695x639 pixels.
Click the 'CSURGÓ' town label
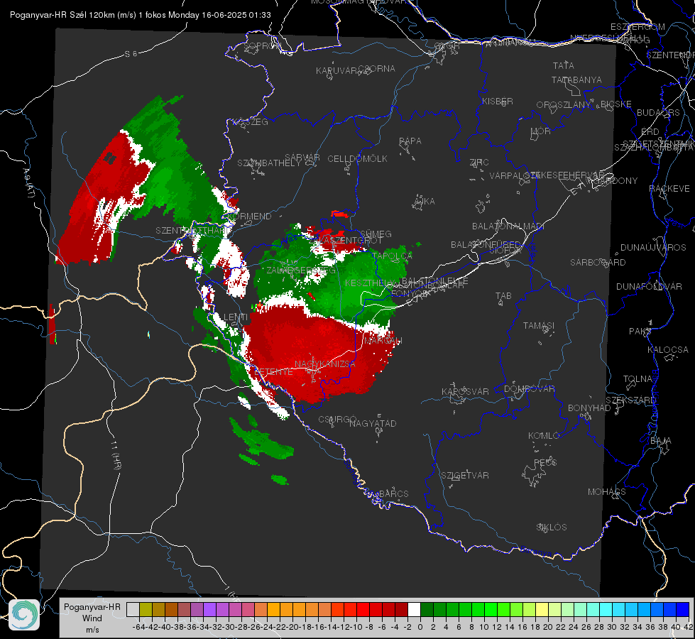(x=337, y=420)
